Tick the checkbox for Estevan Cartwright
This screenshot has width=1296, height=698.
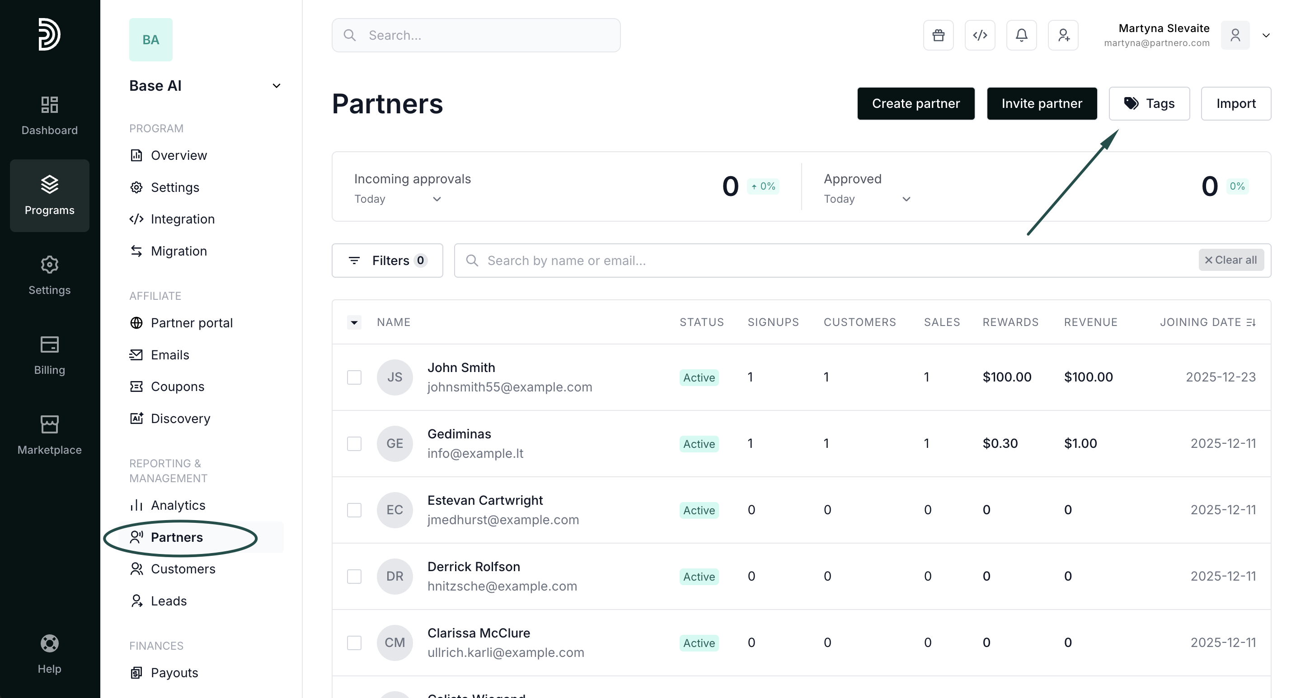tap(354, 510)
